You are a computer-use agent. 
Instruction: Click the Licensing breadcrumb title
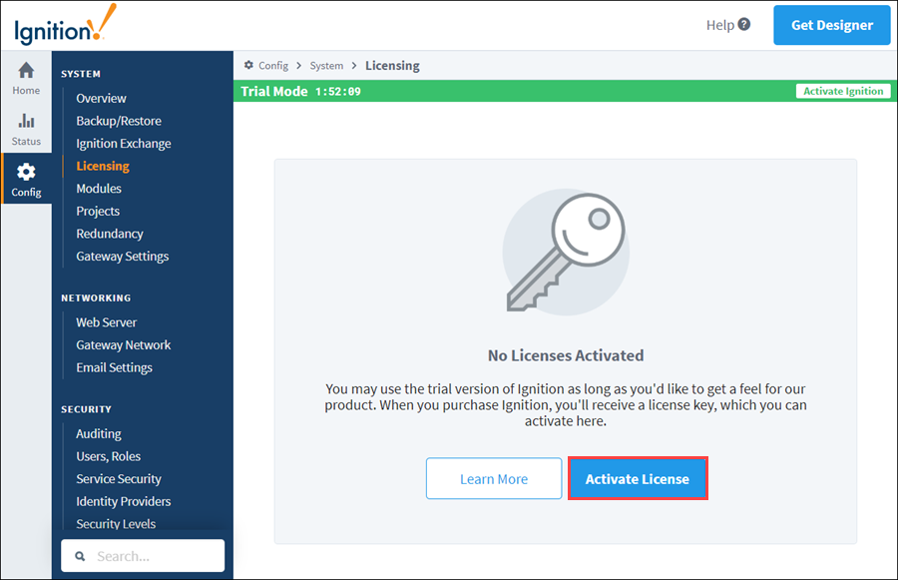(392, 65)
